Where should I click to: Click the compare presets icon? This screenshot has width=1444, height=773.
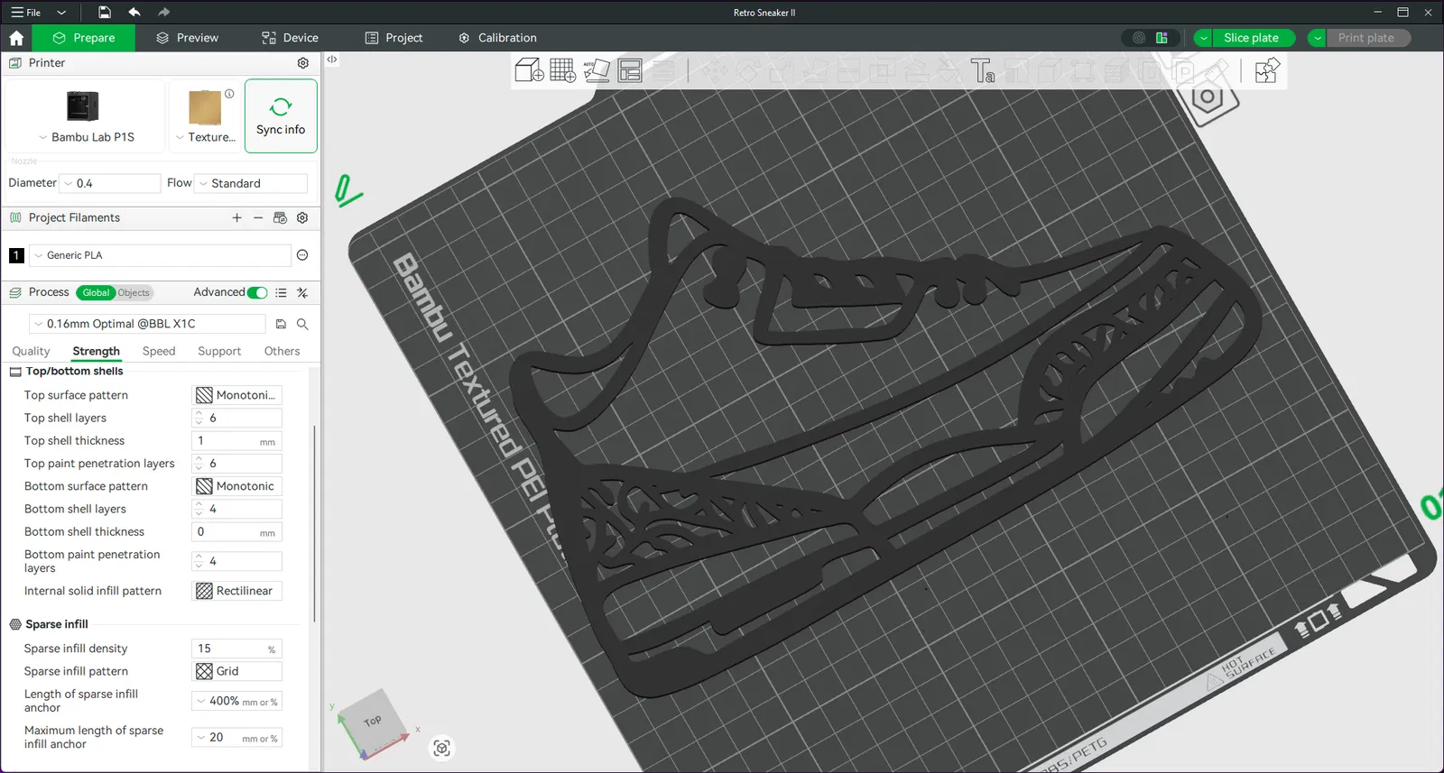(302, 292)
